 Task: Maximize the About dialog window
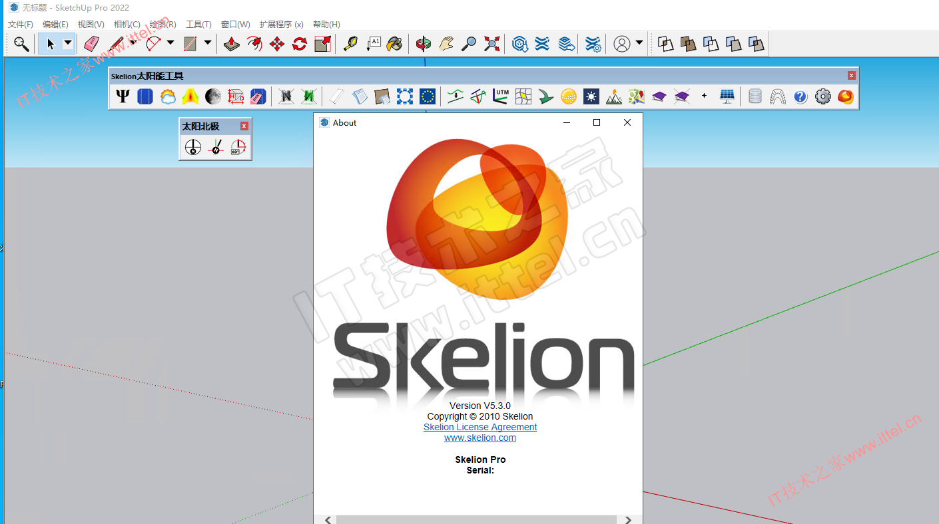[x=597, y=122]
